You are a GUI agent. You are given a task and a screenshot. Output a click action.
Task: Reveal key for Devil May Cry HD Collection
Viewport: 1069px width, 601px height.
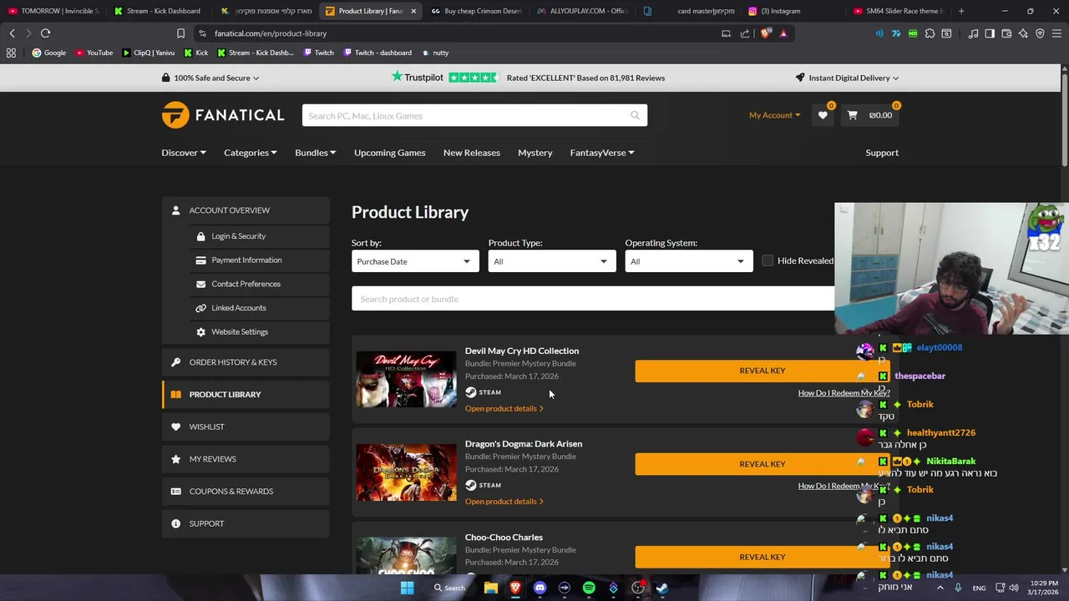[x=762, y=371]
